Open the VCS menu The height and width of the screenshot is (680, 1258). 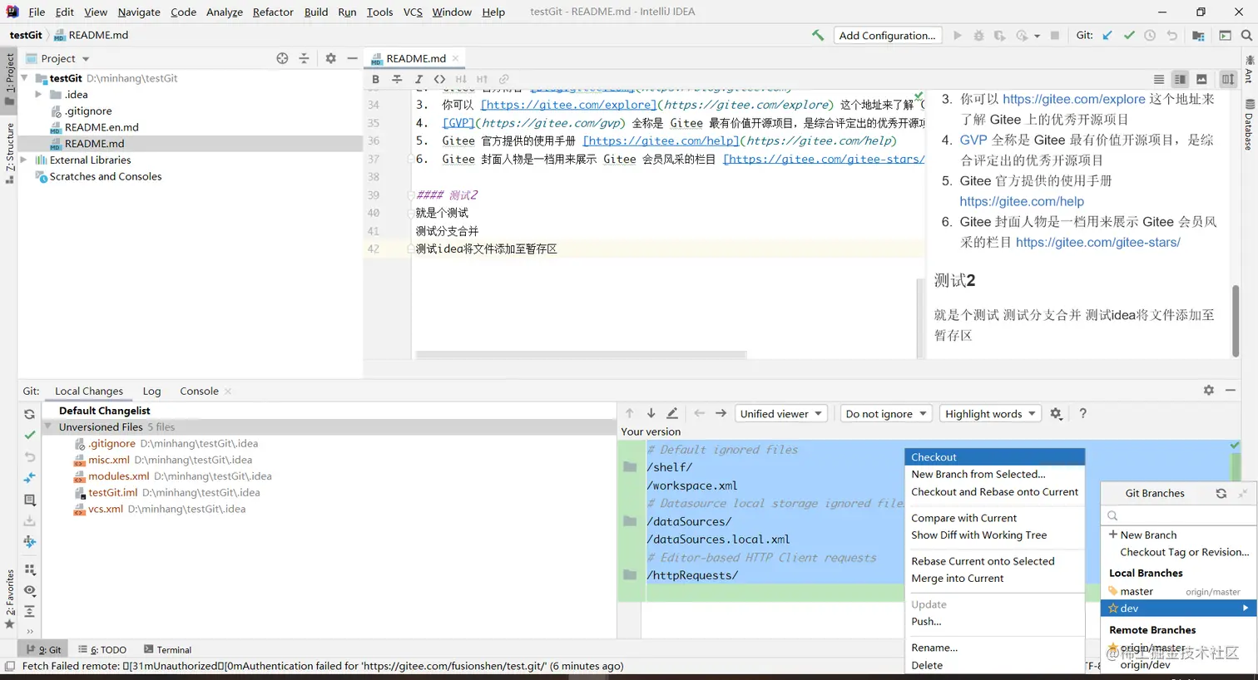[413, 12]
